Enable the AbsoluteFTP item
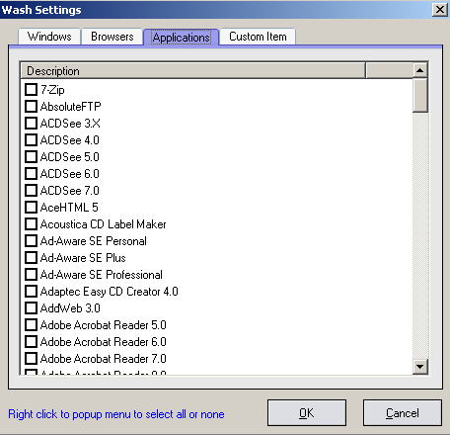 coord(31,106)
